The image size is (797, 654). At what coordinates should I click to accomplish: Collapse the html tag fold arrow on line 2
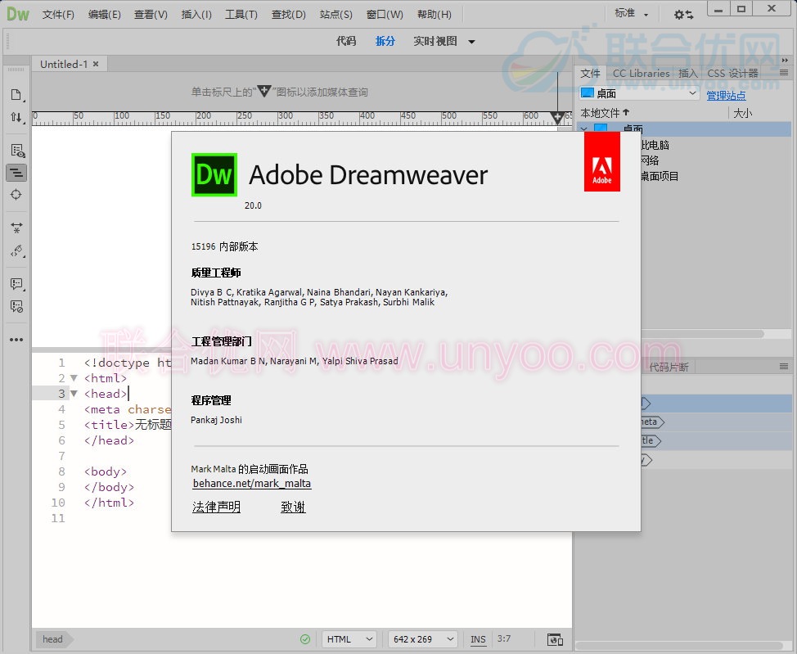[74, 378]
